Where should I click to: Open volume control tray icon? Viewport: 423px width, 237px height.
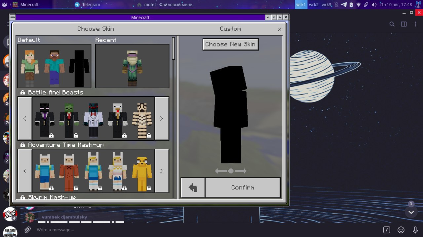coord(374,5)
